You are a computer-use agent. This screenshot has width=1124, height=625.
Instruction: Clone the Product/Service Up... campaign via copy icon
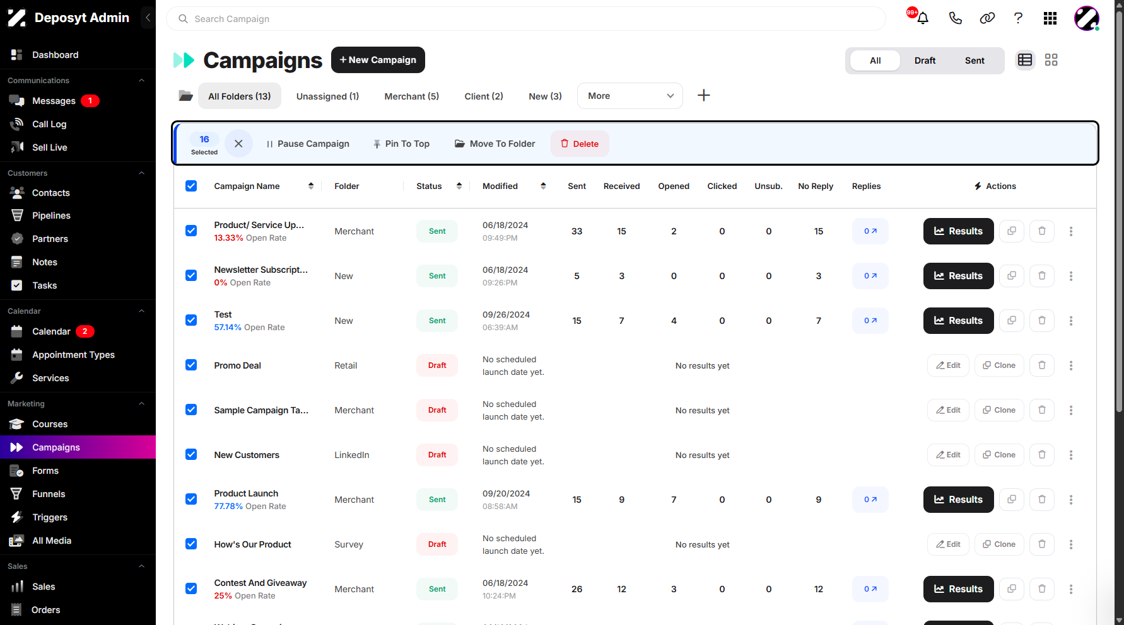[1012, 231]
